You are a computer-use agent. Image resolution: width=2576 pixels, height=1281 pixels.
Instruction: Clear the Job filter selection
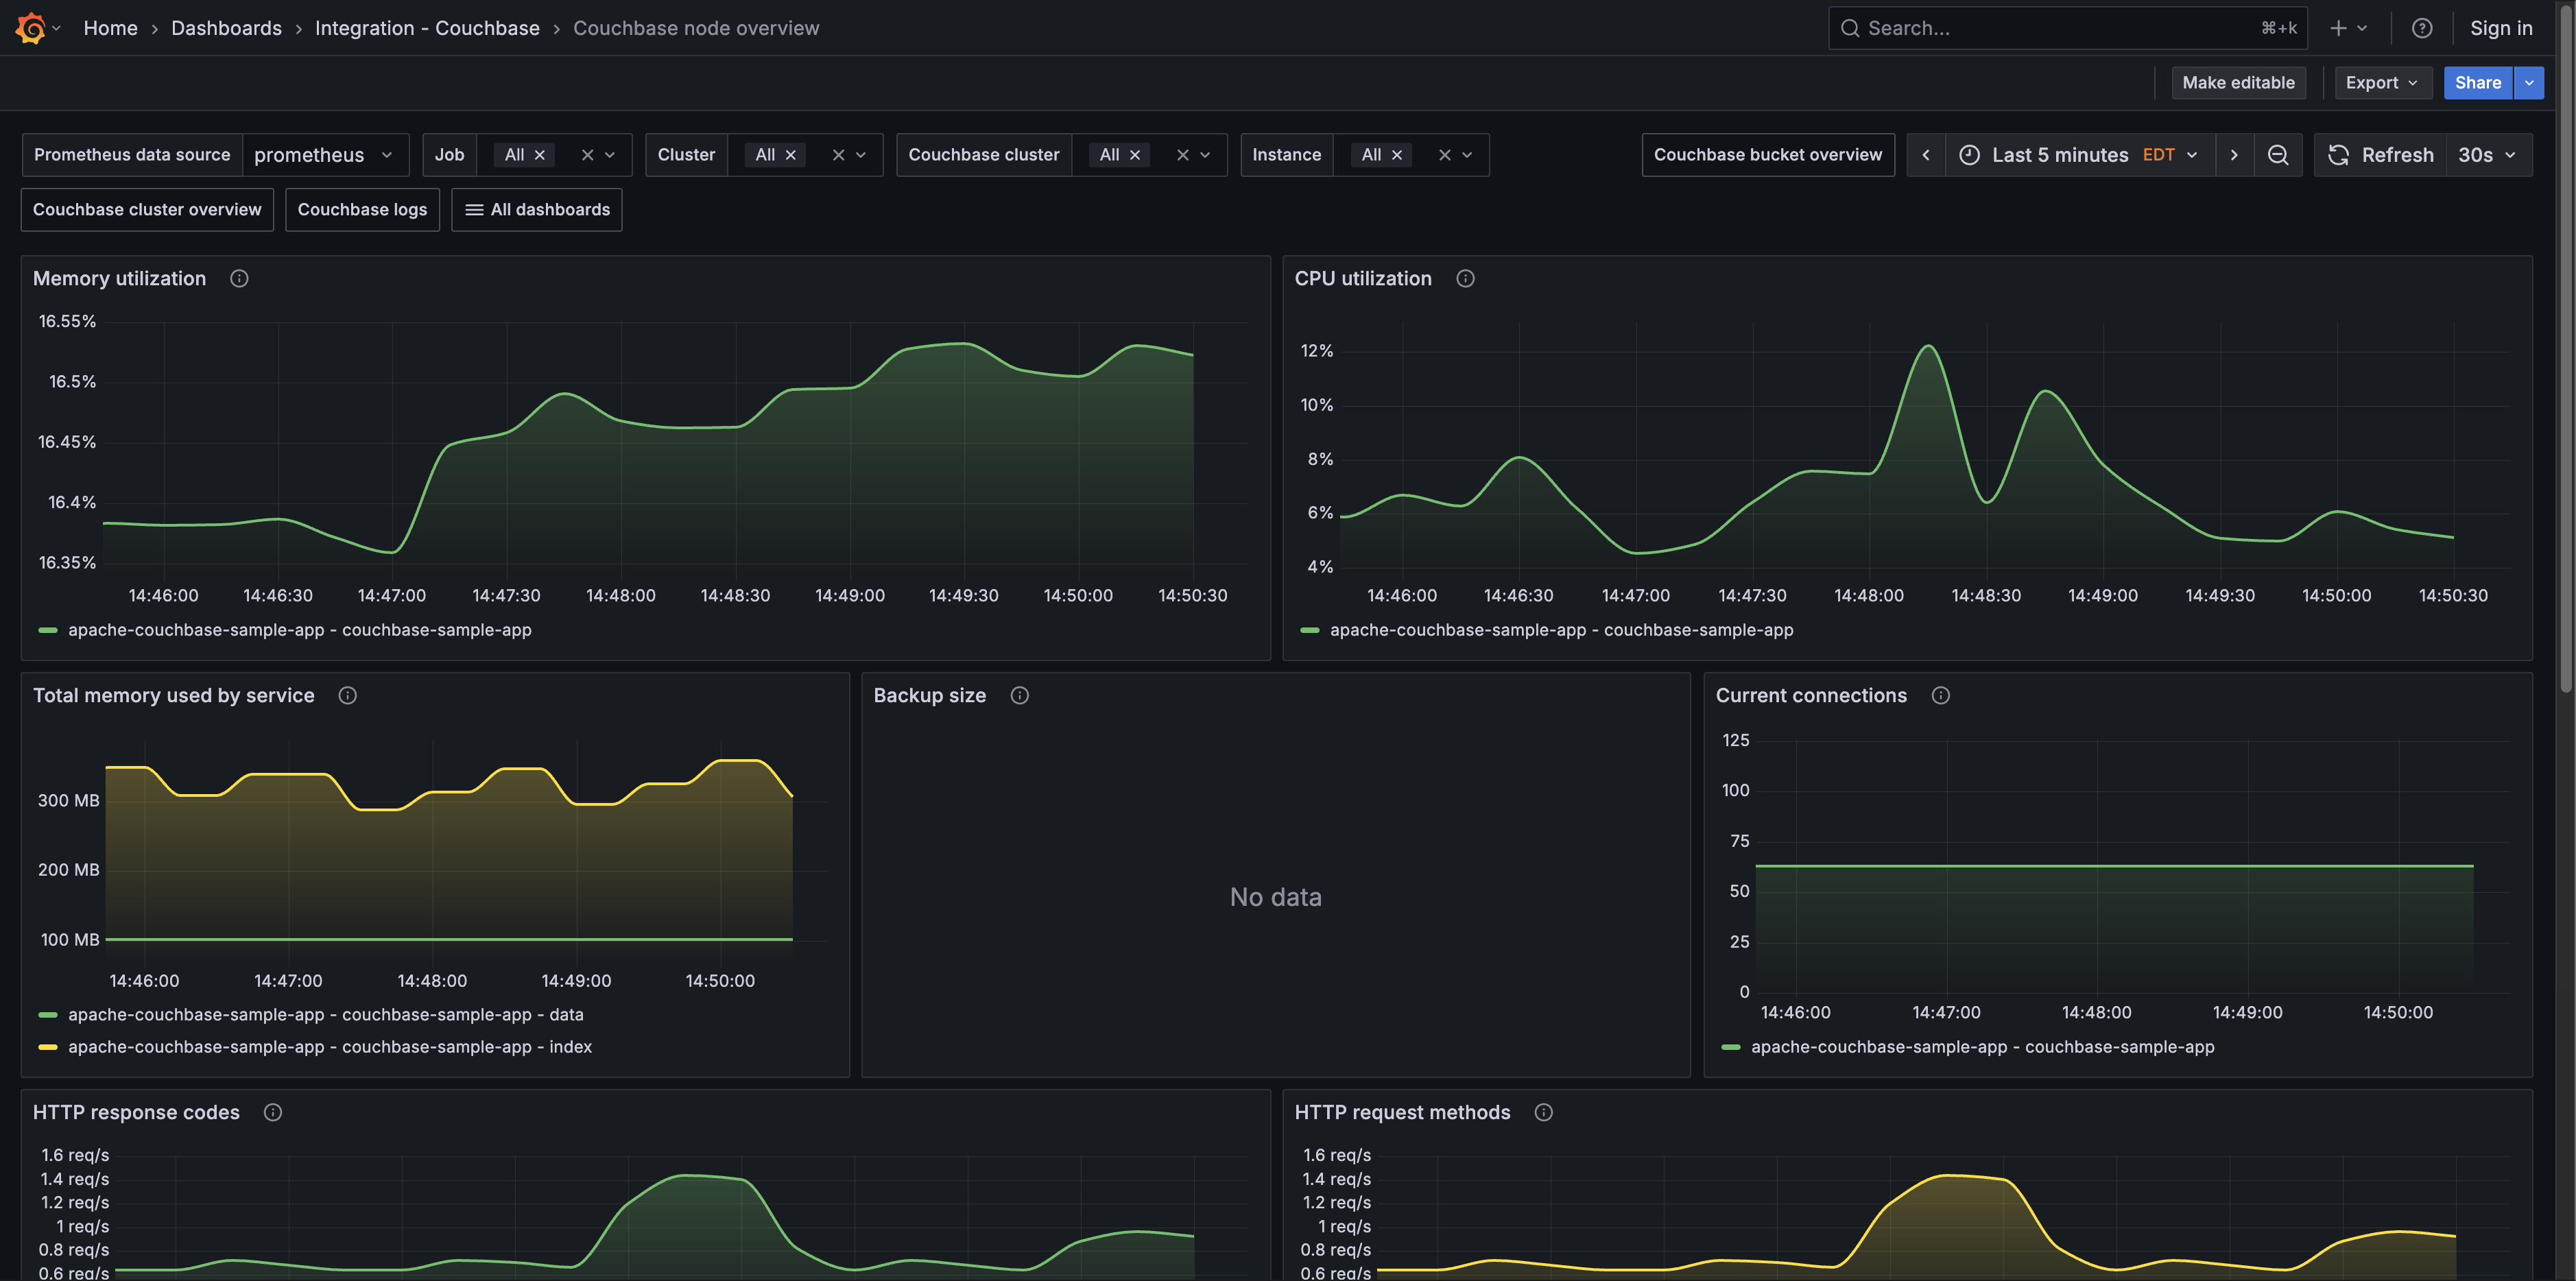pyautogui.click(x=587, y=155)
